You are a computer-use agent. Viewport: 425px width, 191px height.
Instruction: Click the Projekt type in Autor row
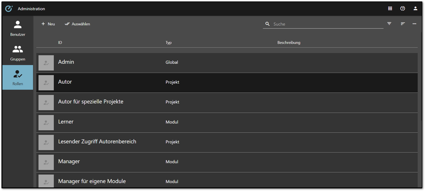(x=172, y=82)
